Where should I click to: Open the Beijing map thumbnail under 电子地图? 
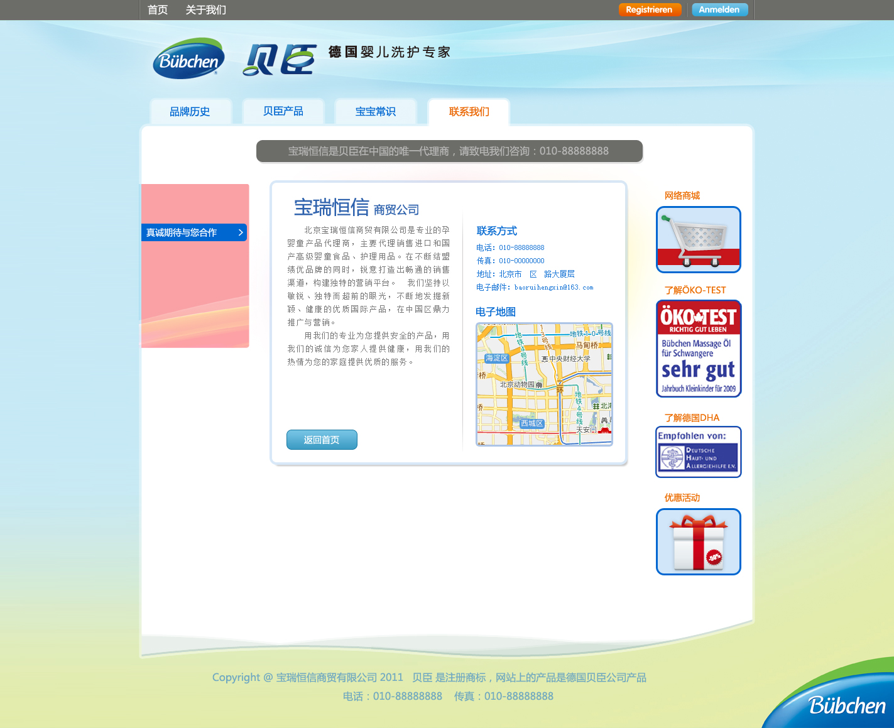point(544,384)
